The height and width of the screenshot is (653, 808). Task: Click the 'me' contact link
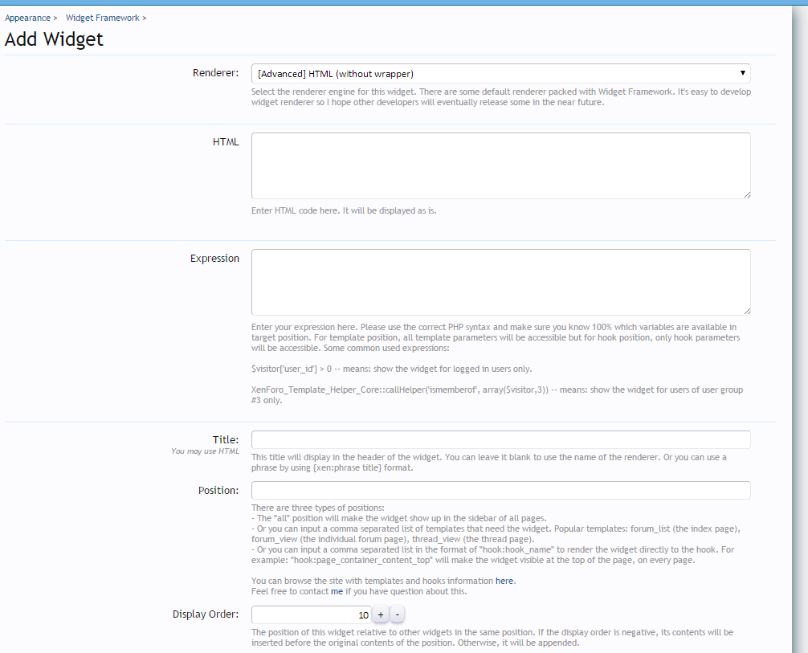click(337, 591)
